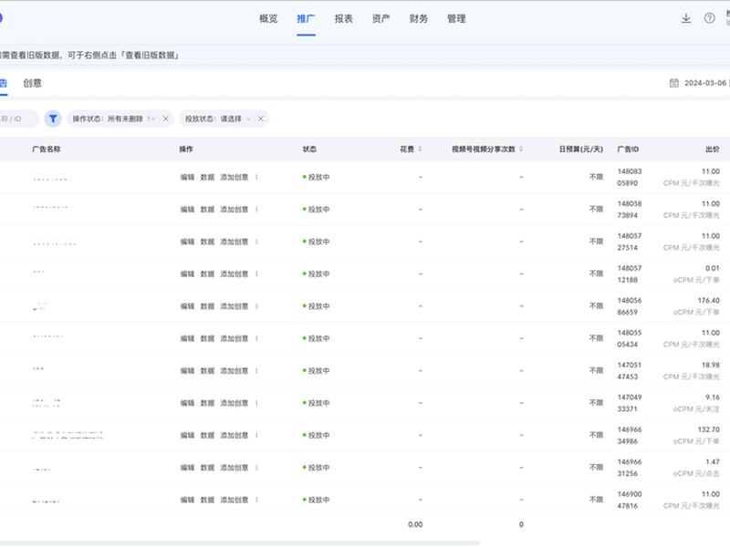Open the help question mark icon
This screenshot has width=730, height=547.
point(709,18)
